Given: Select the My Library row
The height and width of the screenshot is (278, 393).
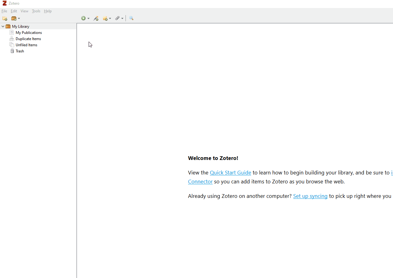Looking at the screenshot, I should pos(38,27).
